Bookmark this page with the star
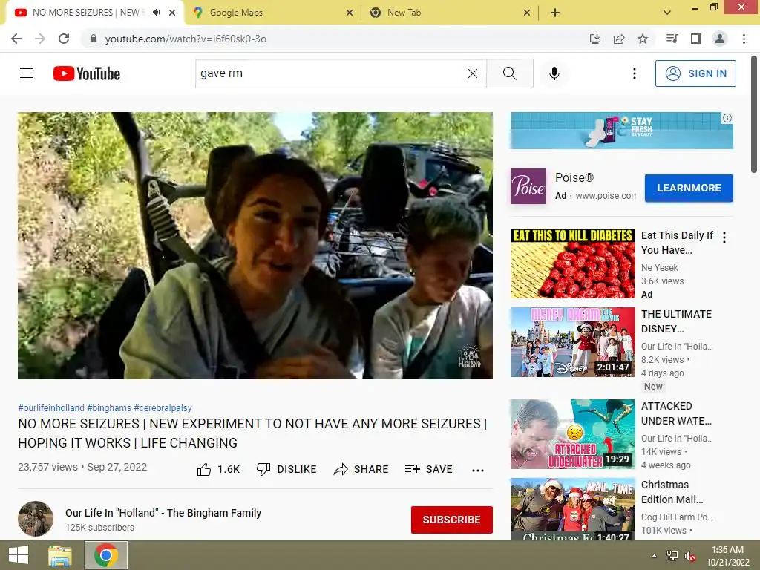The width and height of the screenshot is (760, 570). click(642, 39)
